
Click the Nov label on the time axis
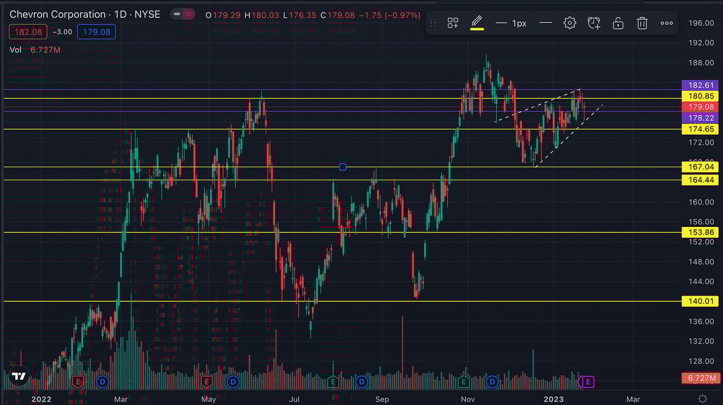coord(468,398)
